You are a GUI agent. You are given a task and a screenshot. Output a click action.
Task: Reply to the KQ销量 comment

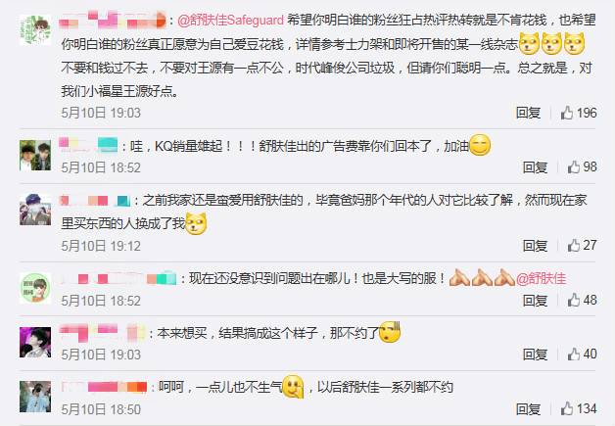pos(535,167)
